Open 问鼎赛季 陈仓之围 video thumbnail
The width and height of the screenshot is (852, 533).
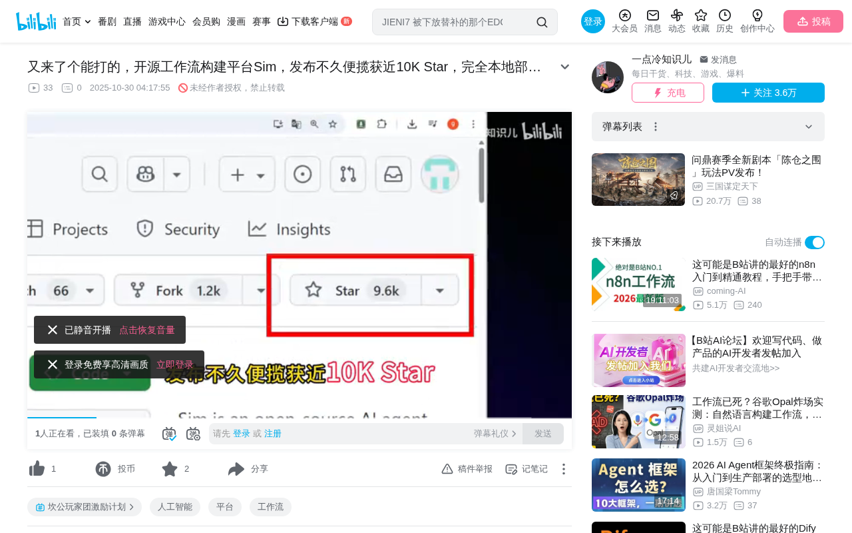(x=638, y=180)
